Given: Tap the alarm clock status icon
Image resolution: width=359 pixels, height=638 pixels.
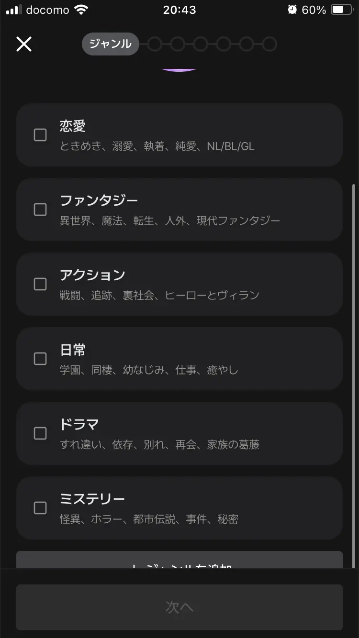Looking at the screenshot, I should point(292,10).
